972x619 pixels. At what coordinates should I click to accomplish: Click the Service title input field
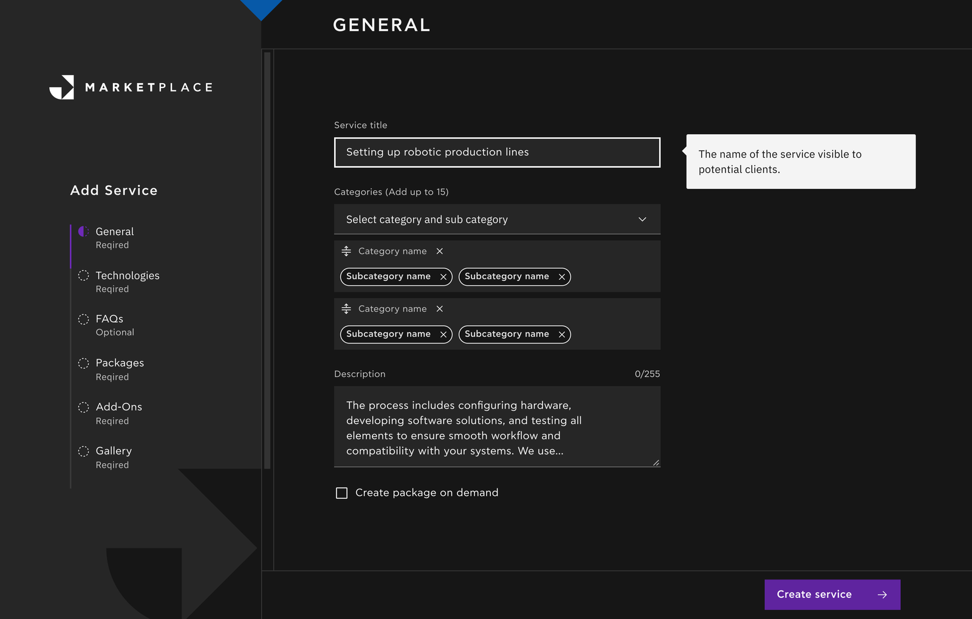497,152
